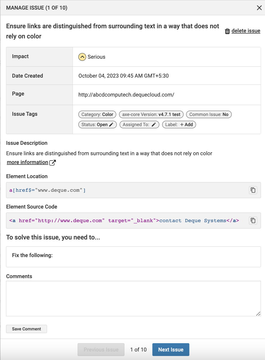Click the plus Add label icon
The height and width of the screenshot is (360, 265).
tap(182, 125)
